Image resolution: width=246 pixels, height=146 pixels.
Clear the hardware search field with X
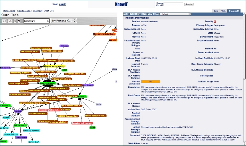click(x=48, y=21)
